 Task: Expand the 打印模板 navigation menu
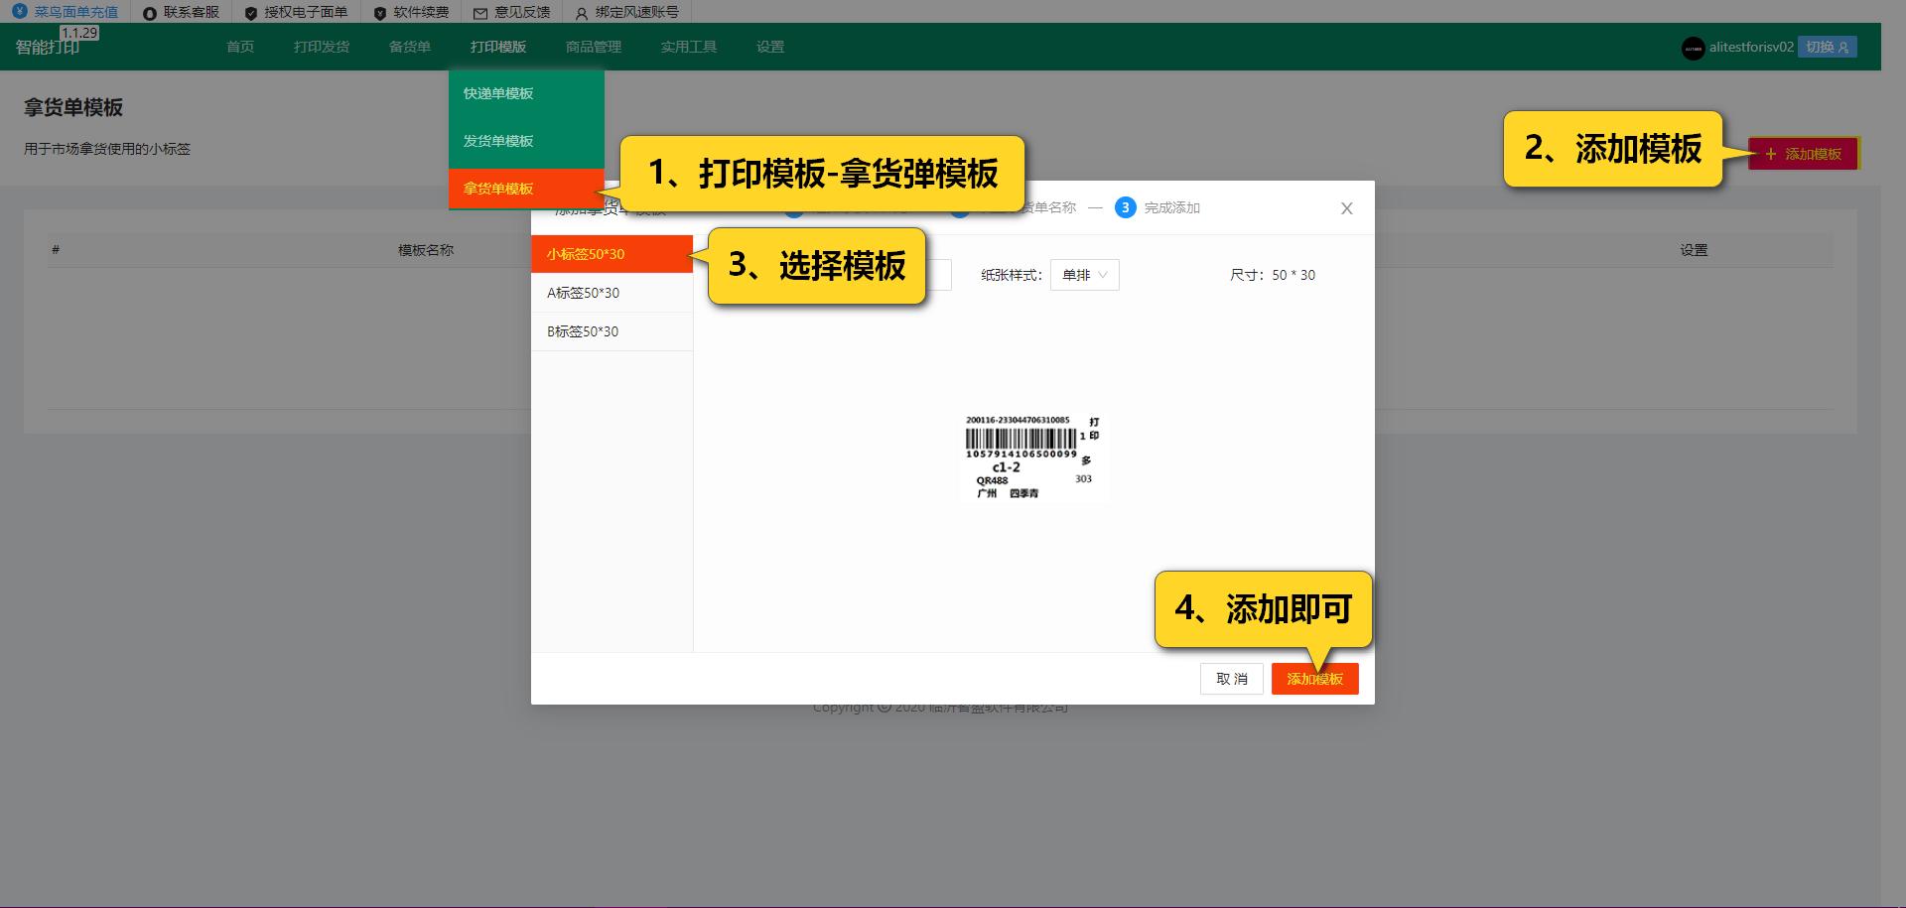[498, 47]
